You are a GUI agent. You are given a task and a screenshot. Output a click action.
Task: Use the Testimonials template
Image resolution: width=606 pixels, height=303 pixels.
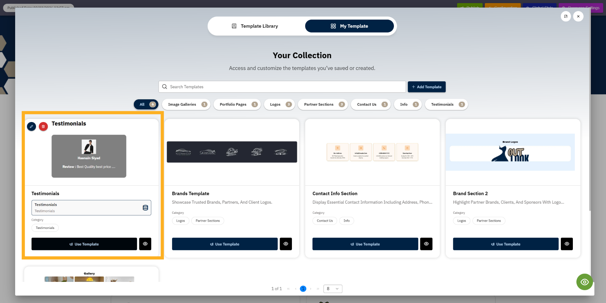click(84, 244)
